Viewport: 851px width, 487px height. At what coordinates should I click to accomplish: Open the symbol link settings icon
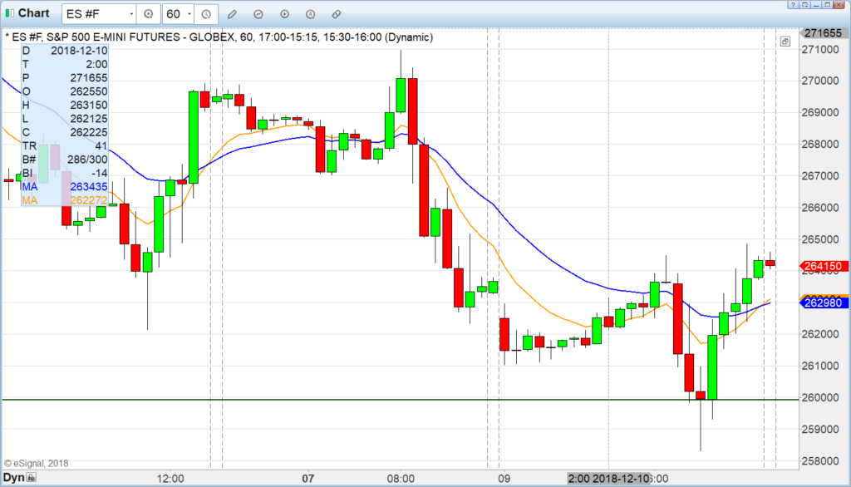coord(148,14)
